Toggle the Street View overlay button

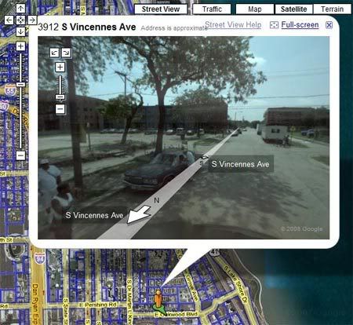click(161, 9)
